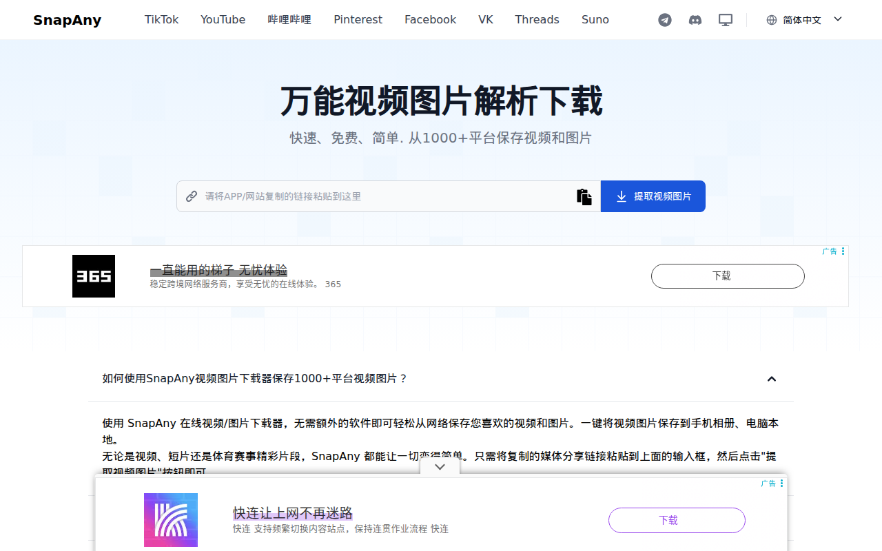Go to the TikTok downloader
The width and height of the screenshot is (882, 551).
tap(161, 20)
